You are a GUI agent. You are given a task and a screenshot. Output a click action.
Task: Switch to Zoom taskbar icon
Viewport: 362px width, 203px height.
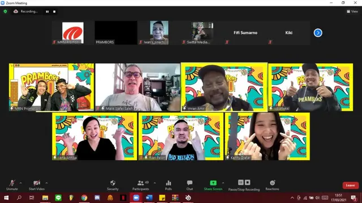pos(136,198)
